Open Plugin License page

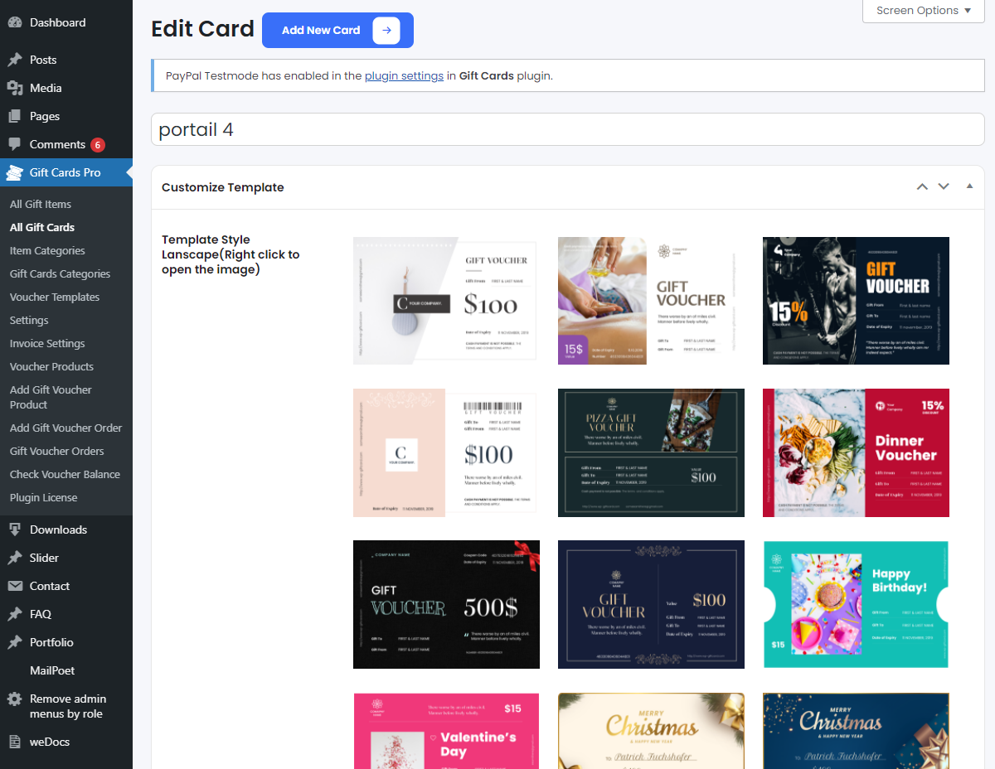tap(43, 497)
